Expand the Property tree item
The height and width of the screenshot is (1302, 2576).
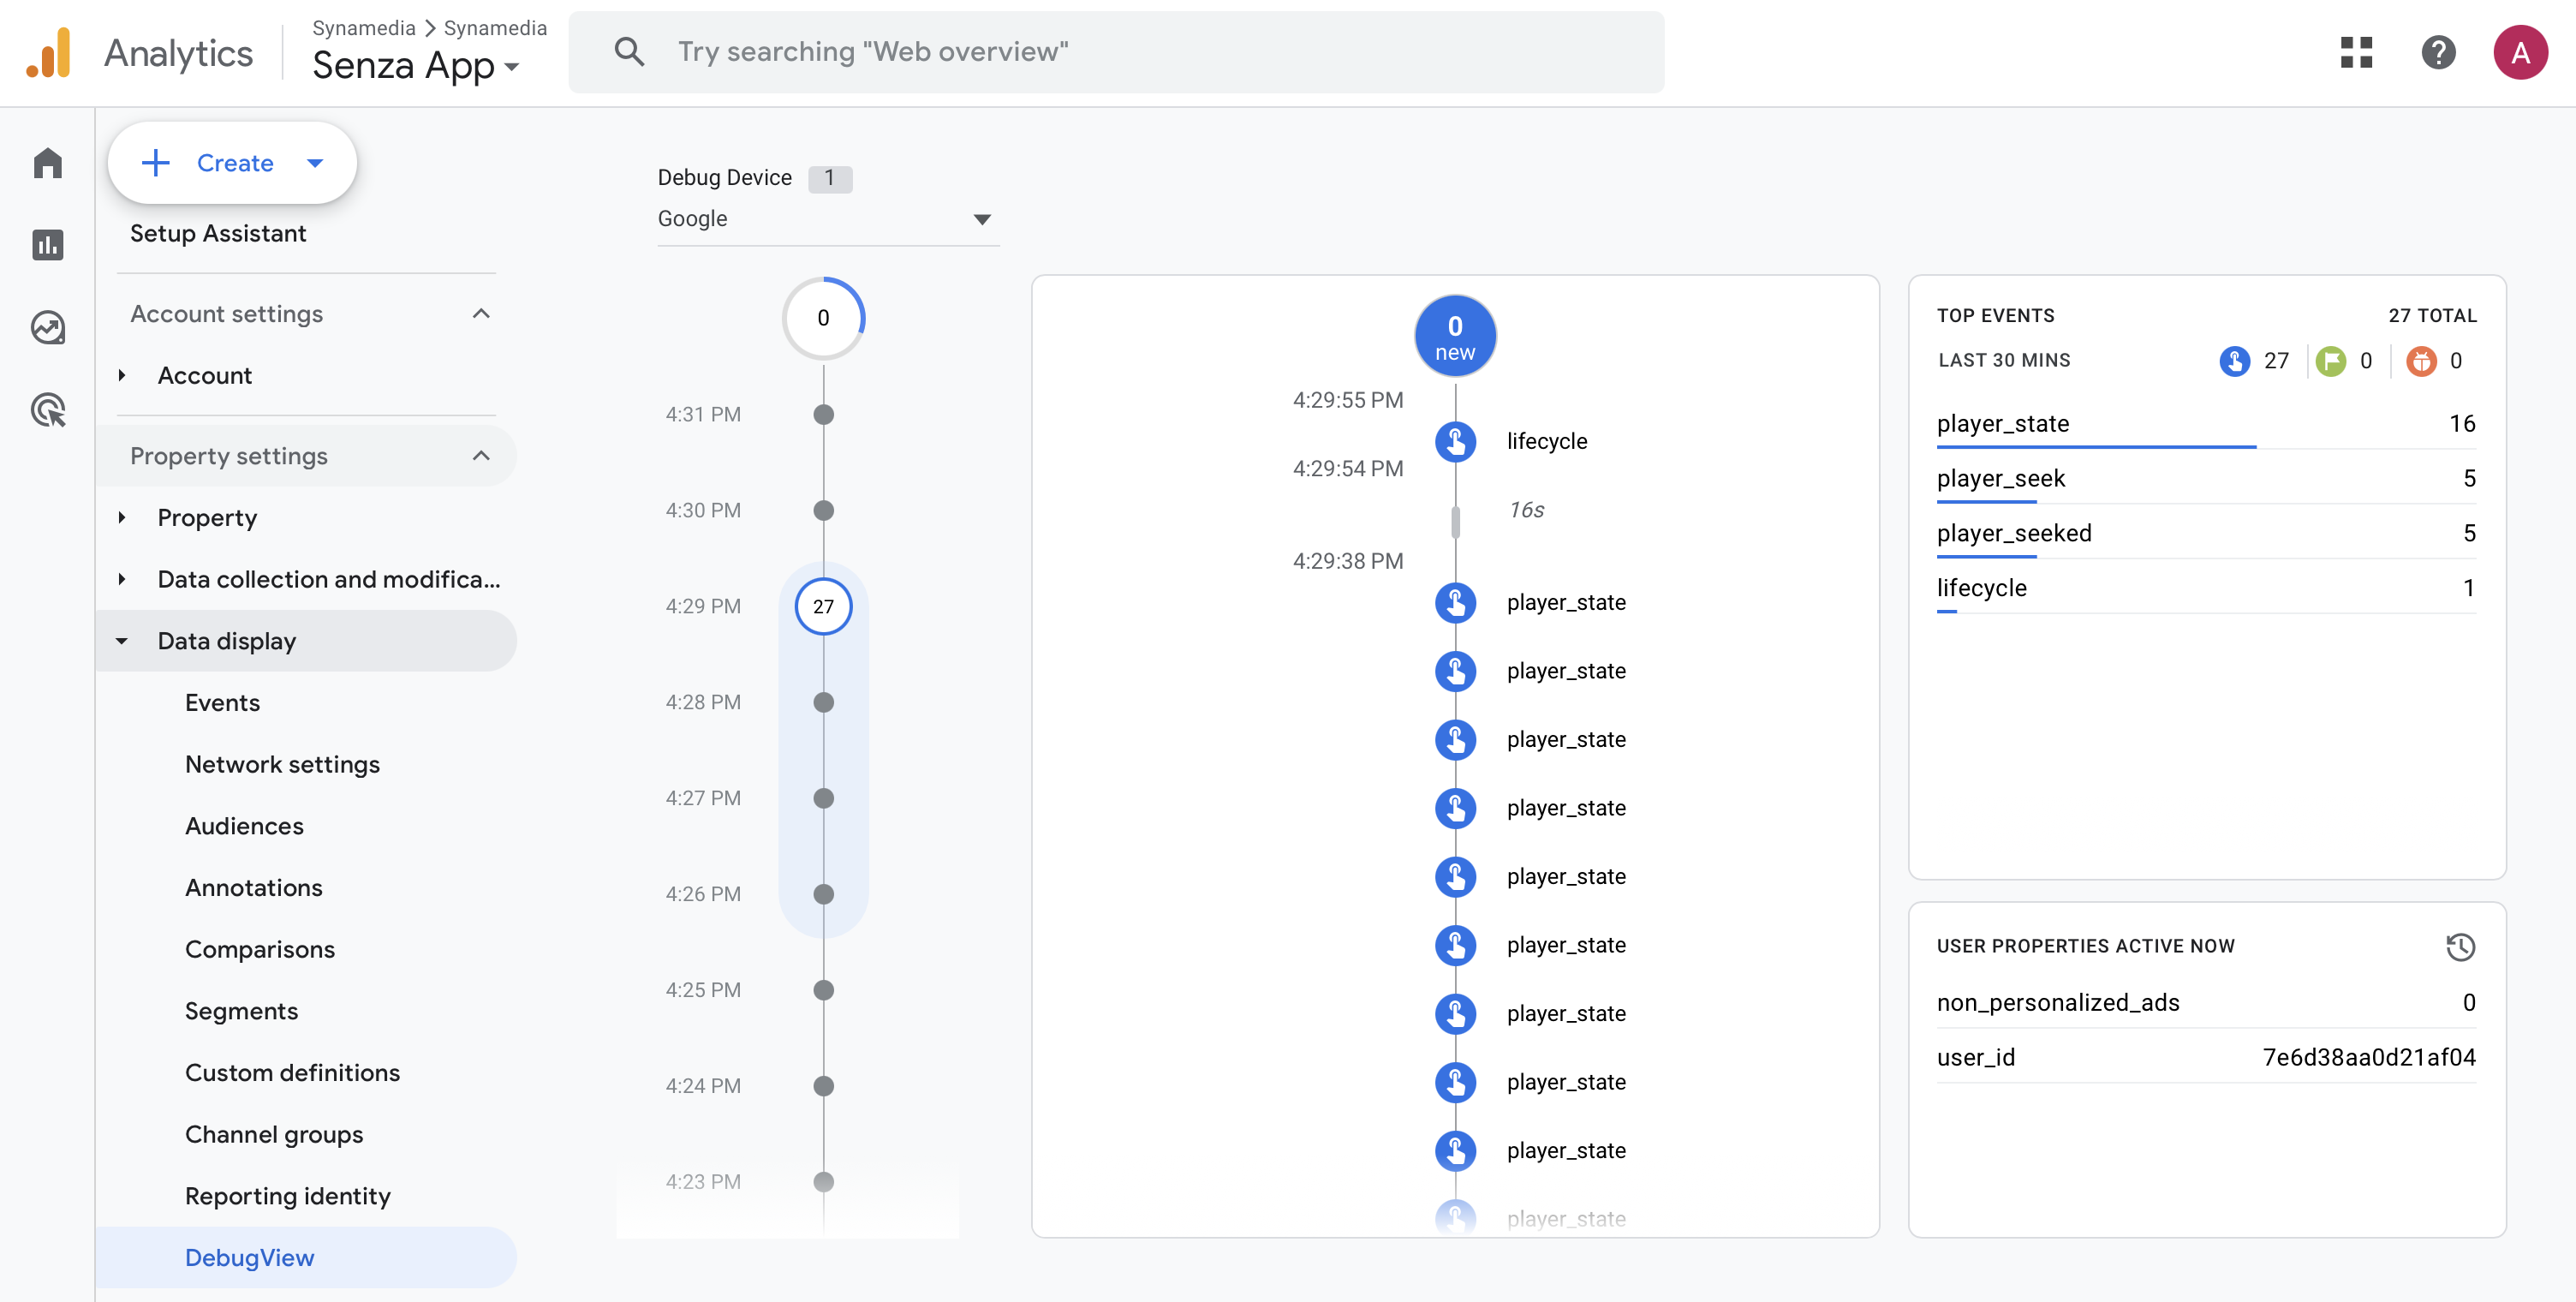(x=122, y=517)
